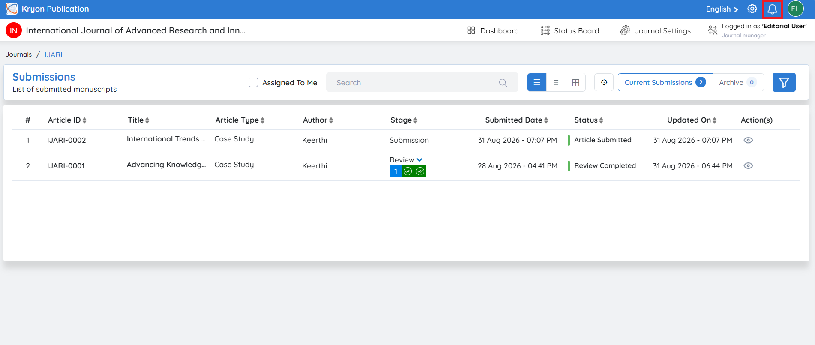Click the red IN journal badge
Viewport: 815px width, 345px height.
point(14,30)
